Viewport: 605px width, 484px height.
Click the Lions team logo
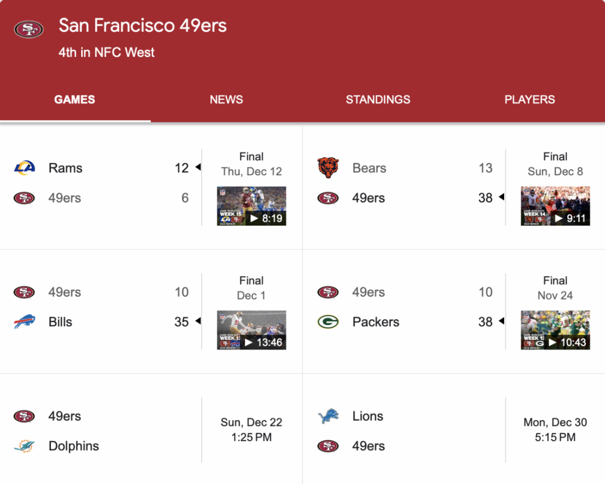(328, 416)
